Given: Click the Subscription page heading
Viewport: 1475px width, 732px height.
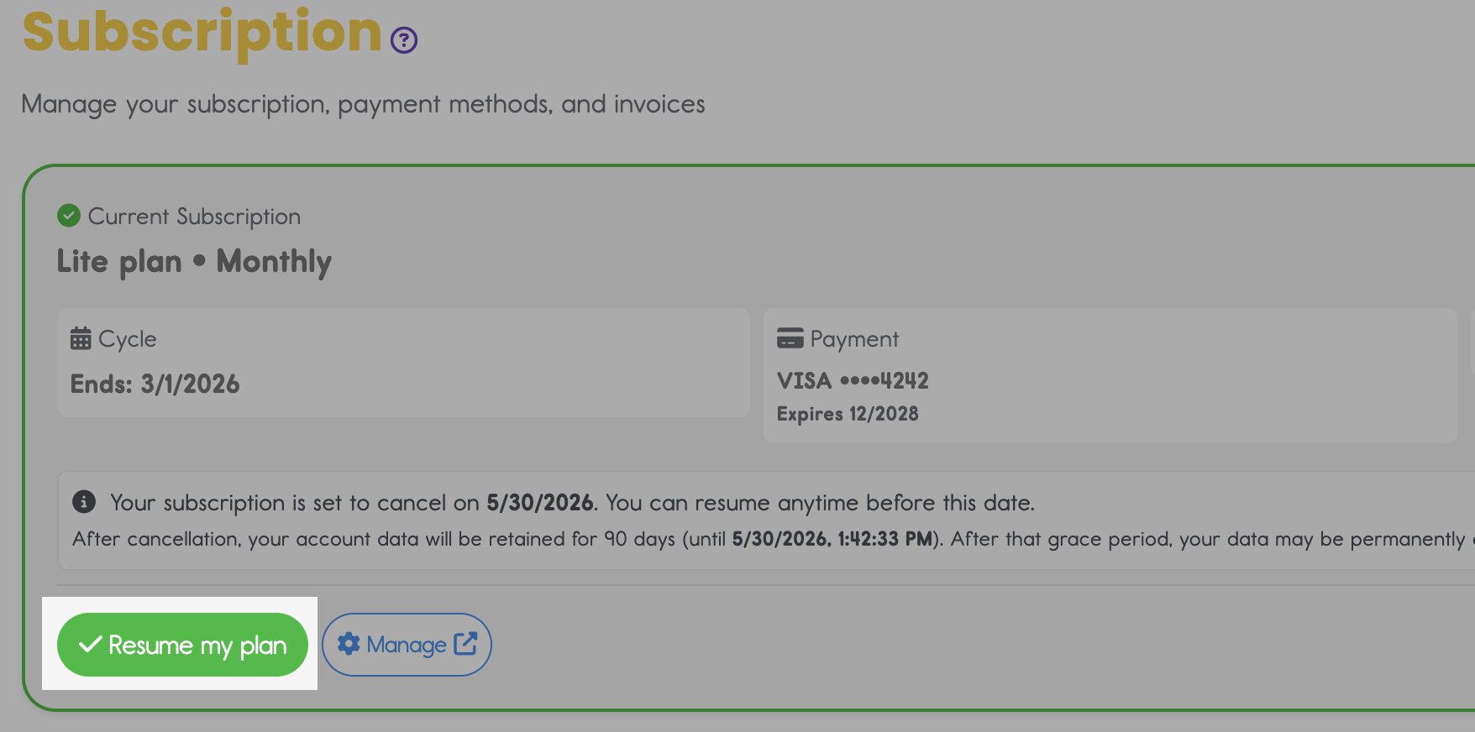Looking at the screenshot, I should pos(202,32).
